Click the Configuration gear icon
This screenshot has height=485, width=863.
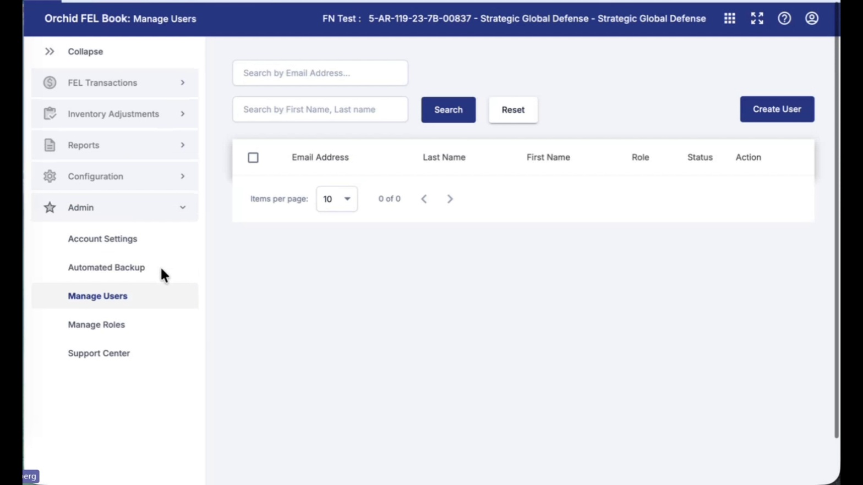tap(50, 177)
